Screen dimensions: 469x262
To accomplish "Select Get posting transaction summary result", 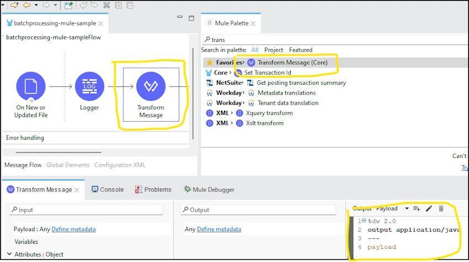I will tap(301, 83).
